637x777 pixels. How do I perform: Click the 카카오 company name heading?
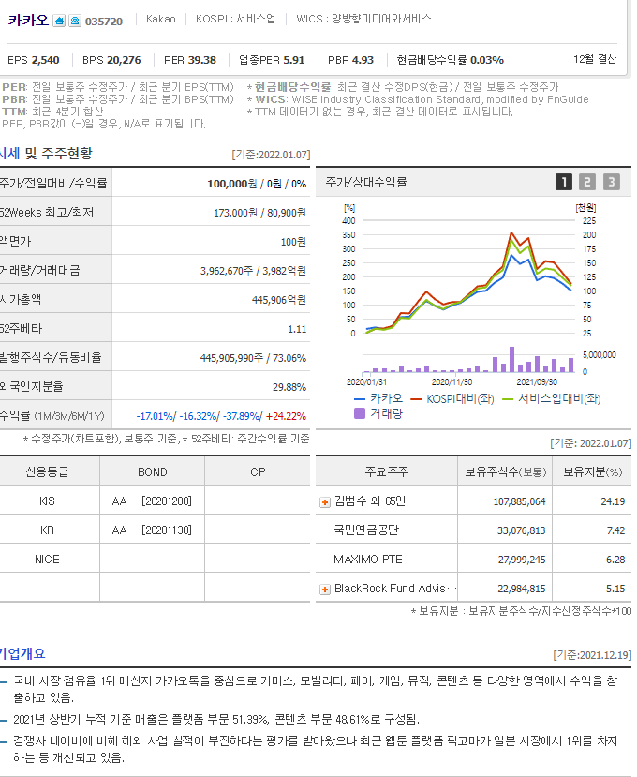28,21
